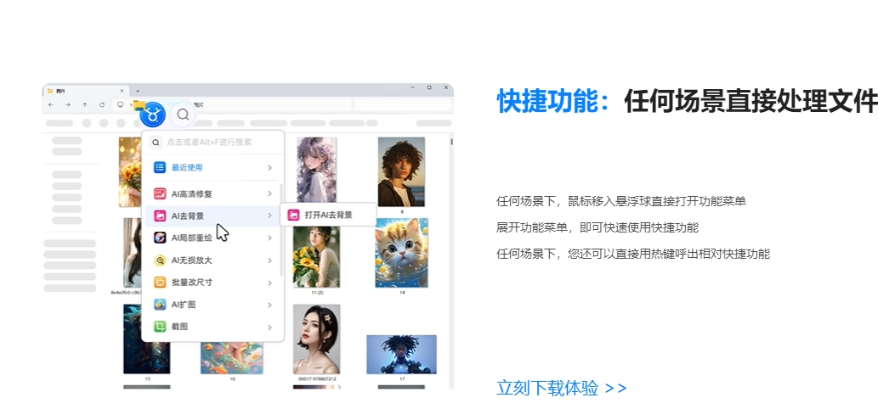Click the 立刻下载体验 >> link
This screenshot has height=420, width=878.
pyautogui.click(x=561, y=388)
